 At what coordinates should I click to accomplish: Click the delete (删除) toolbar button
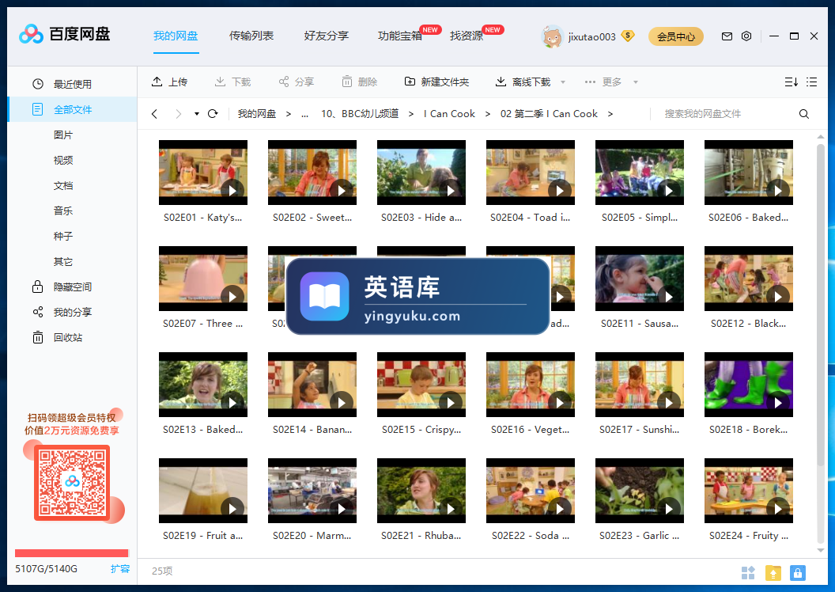point(360,82)
